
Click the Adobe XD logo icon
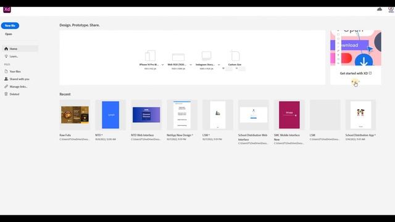pyautogui.click(x=7, y=10)
